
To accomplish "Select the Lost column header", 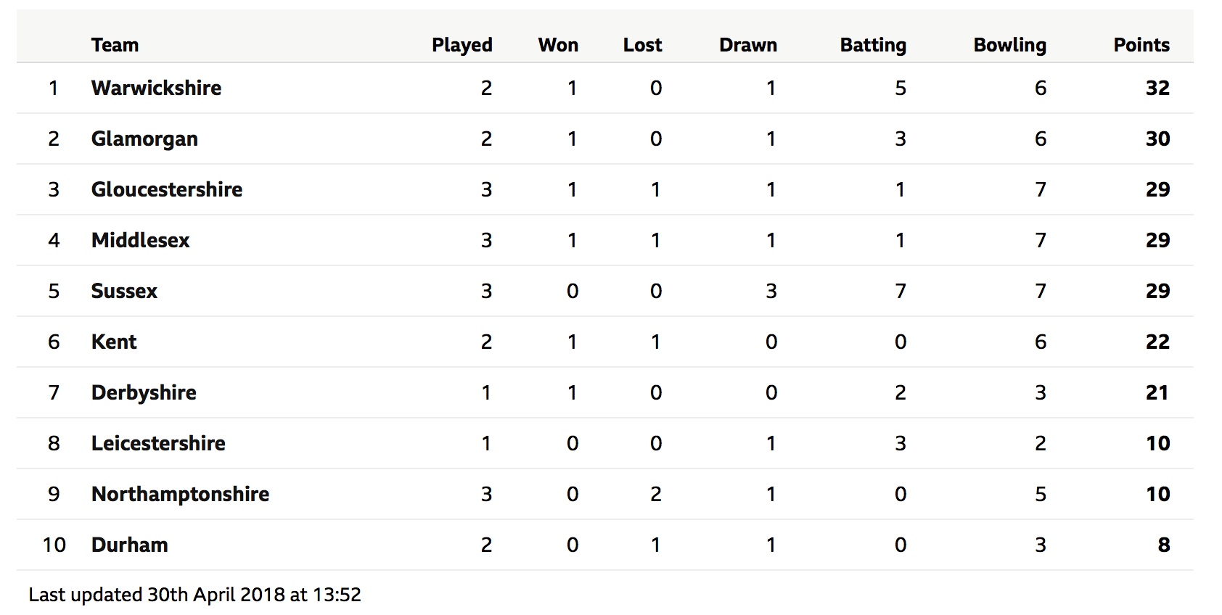I will point(642,45).
